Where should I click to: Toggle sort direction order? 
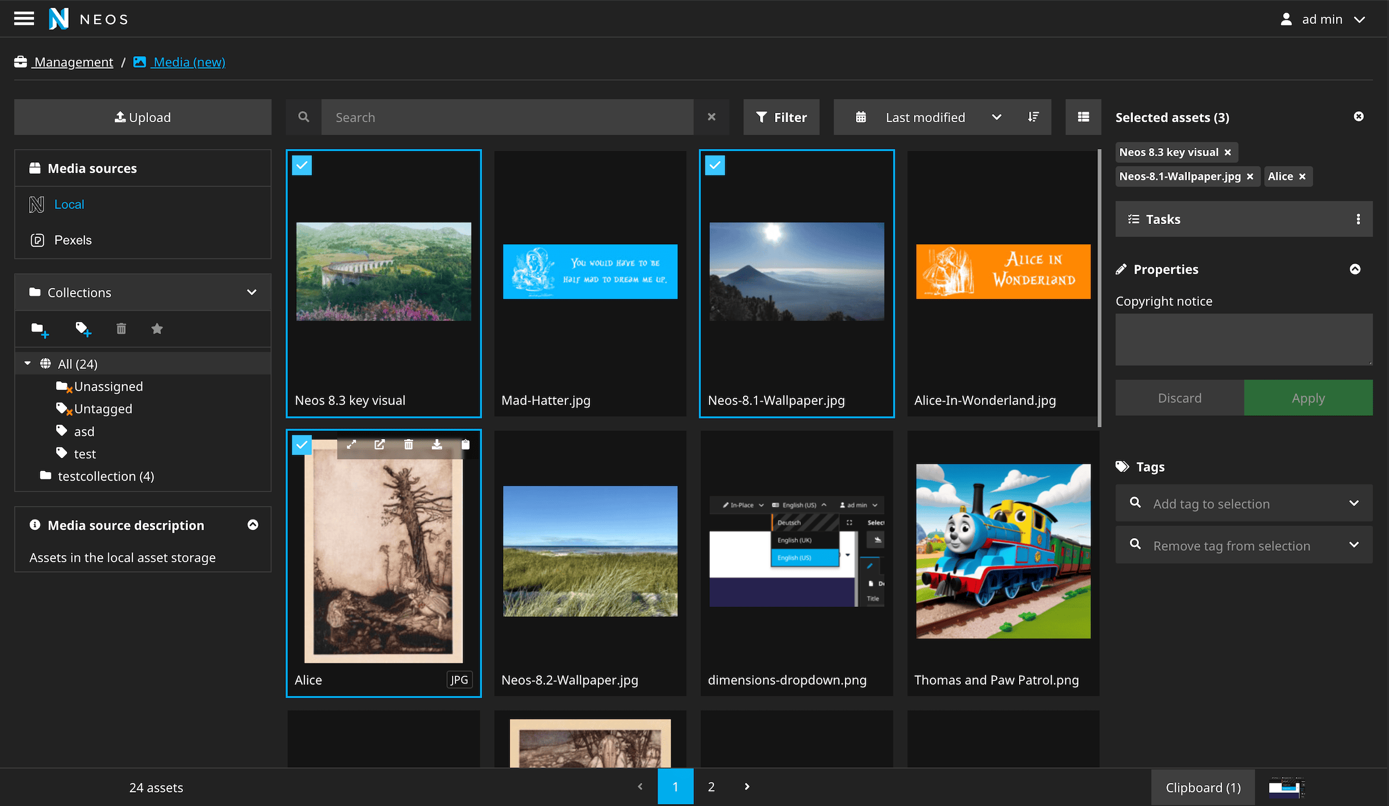(1033, 117)
